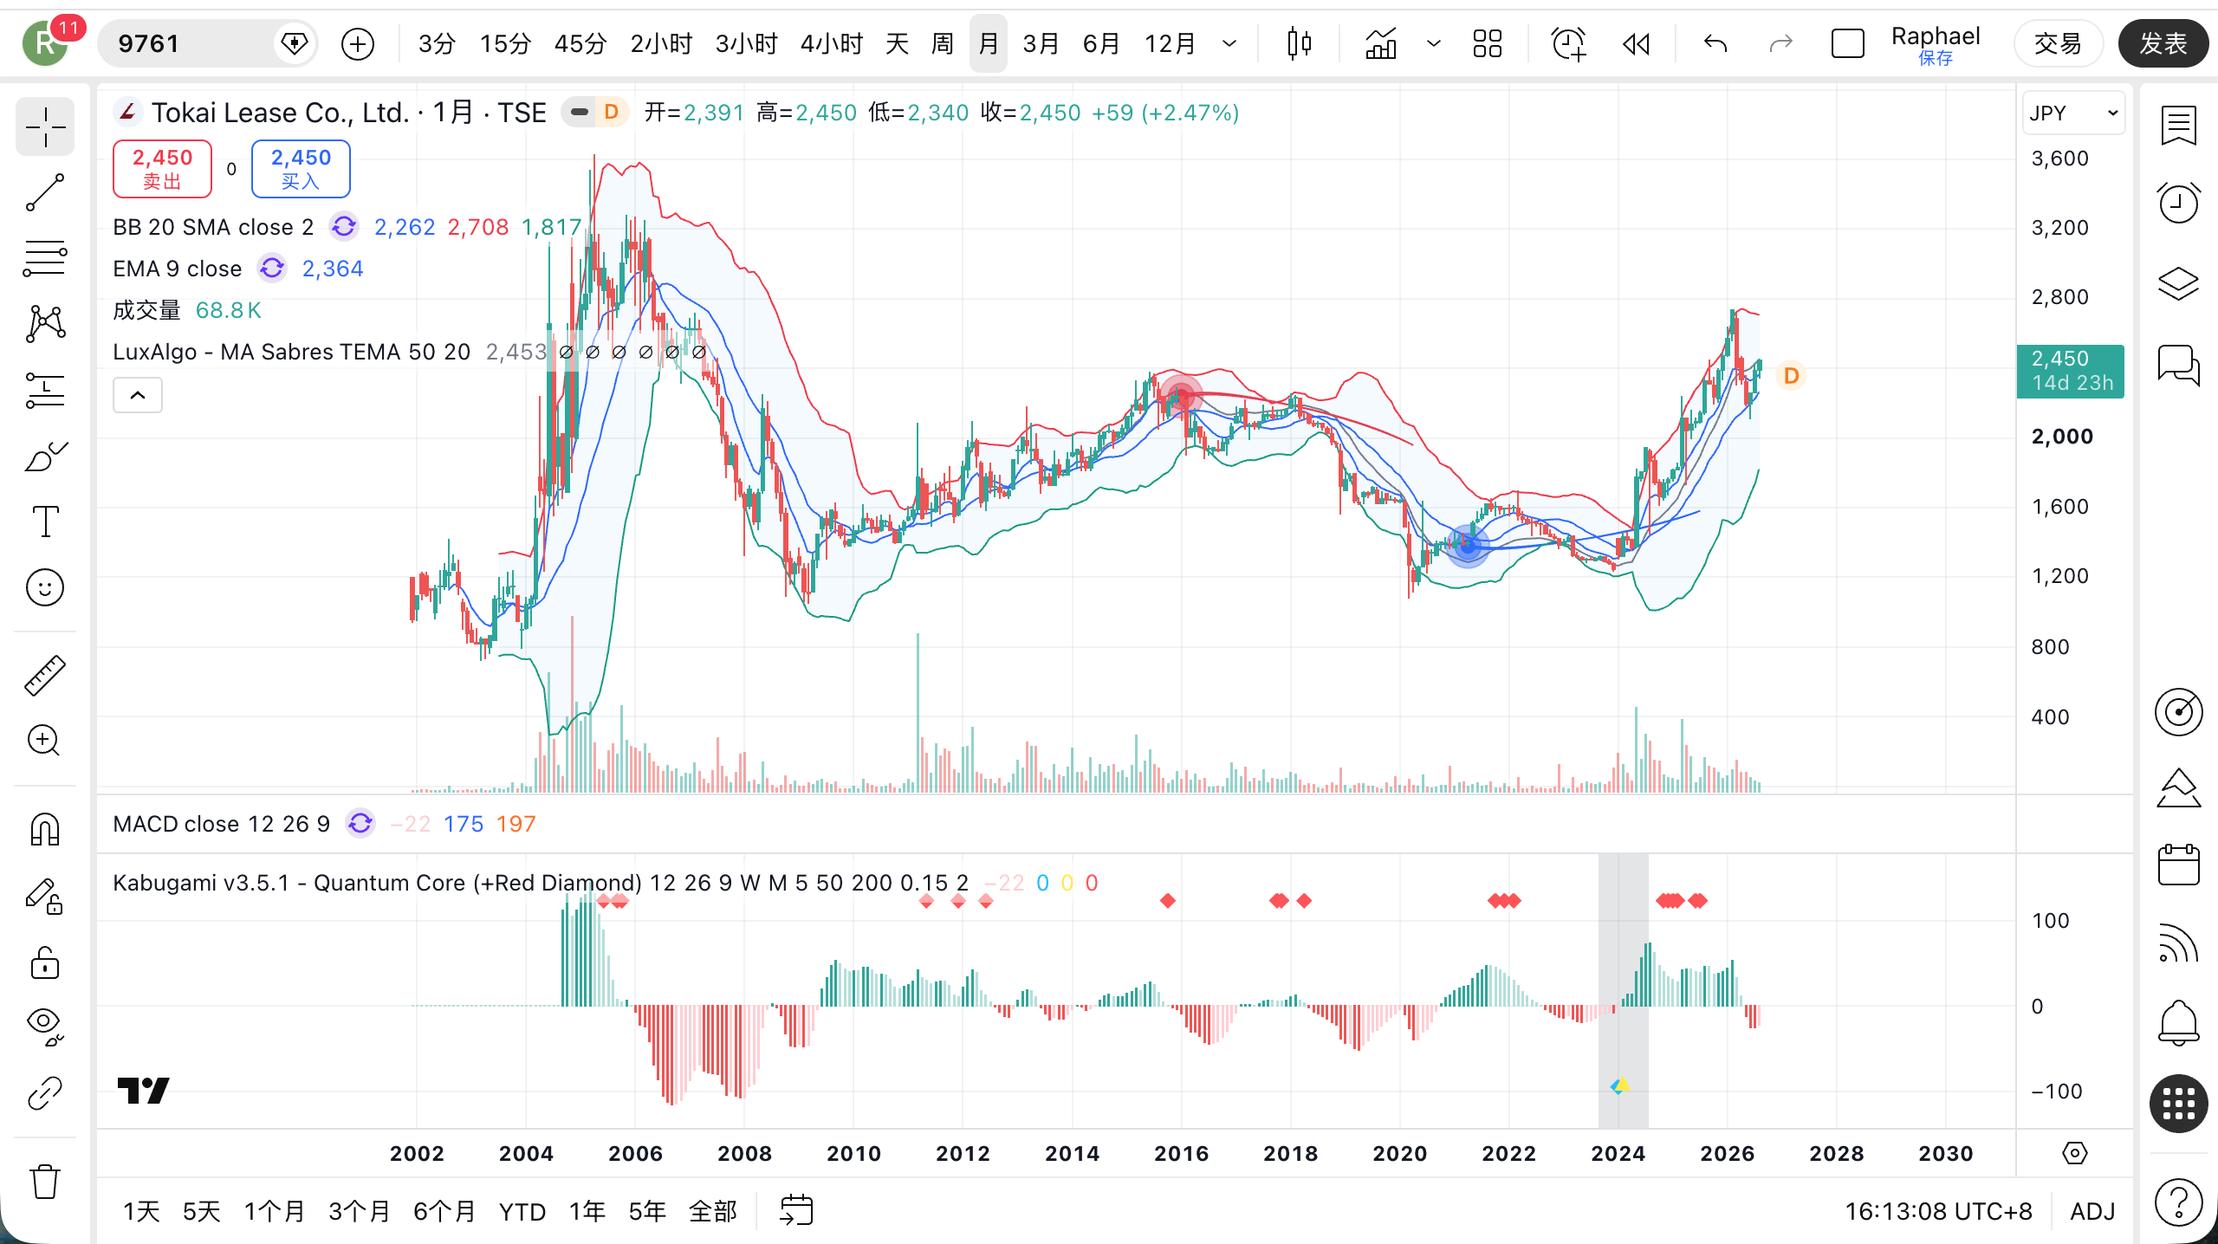Image resolution: width=2218 pixels, height=1244 pixels.
Task: Expand the time interval dropdown chevron
Action: click(x=1229, y=43)
